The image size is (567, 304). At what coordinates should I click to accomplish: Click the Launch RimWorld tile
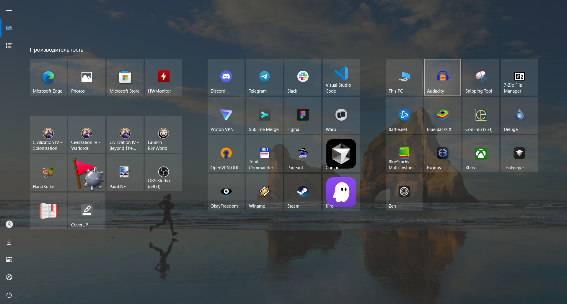[x=163, y=134]
